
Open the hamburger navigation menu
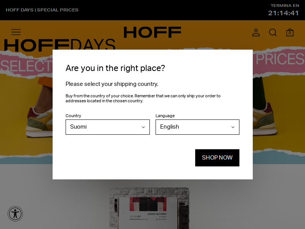coord(16,32)
